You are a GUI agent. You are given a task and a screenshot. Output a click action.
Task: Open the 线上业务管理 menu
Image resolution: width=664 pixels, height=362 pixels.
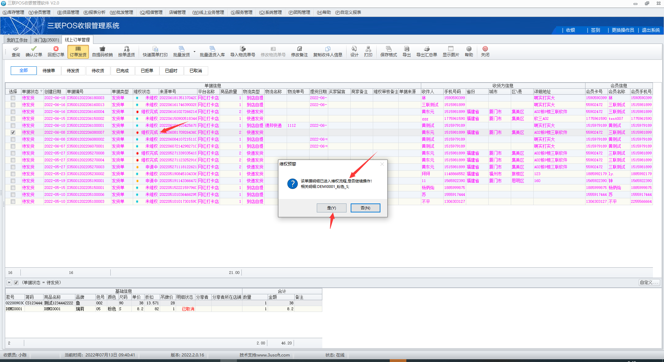[x=208, y=12]
